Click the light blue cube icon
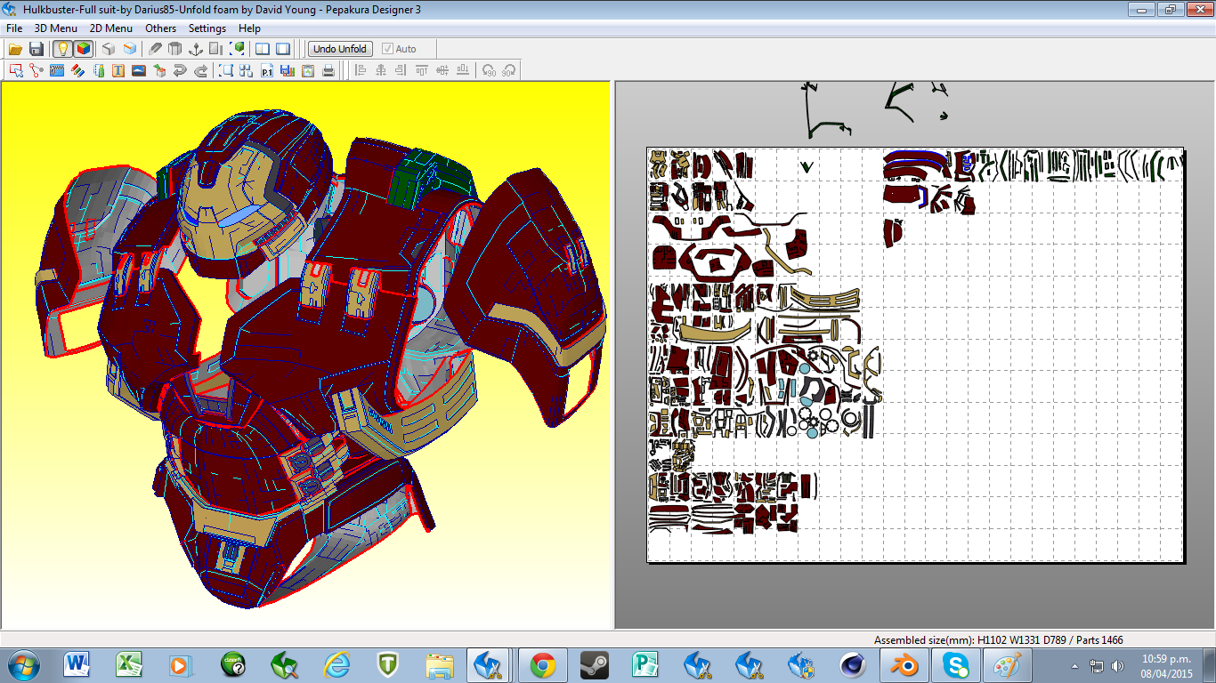Image resolution: width=1216 pixels, height=683 pixels. tap(129, 49)
